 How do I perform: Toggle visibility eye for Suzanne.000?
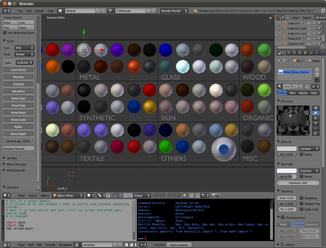pyautogui.click(x=309, y=44)
